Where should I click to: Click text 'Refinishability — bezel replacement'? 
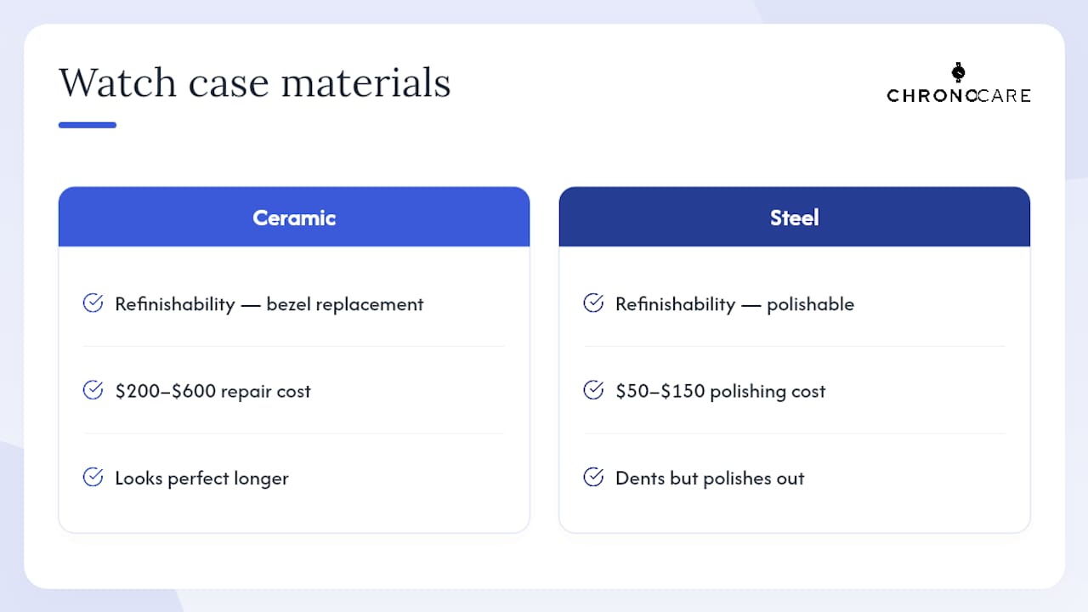pos(269,304)
